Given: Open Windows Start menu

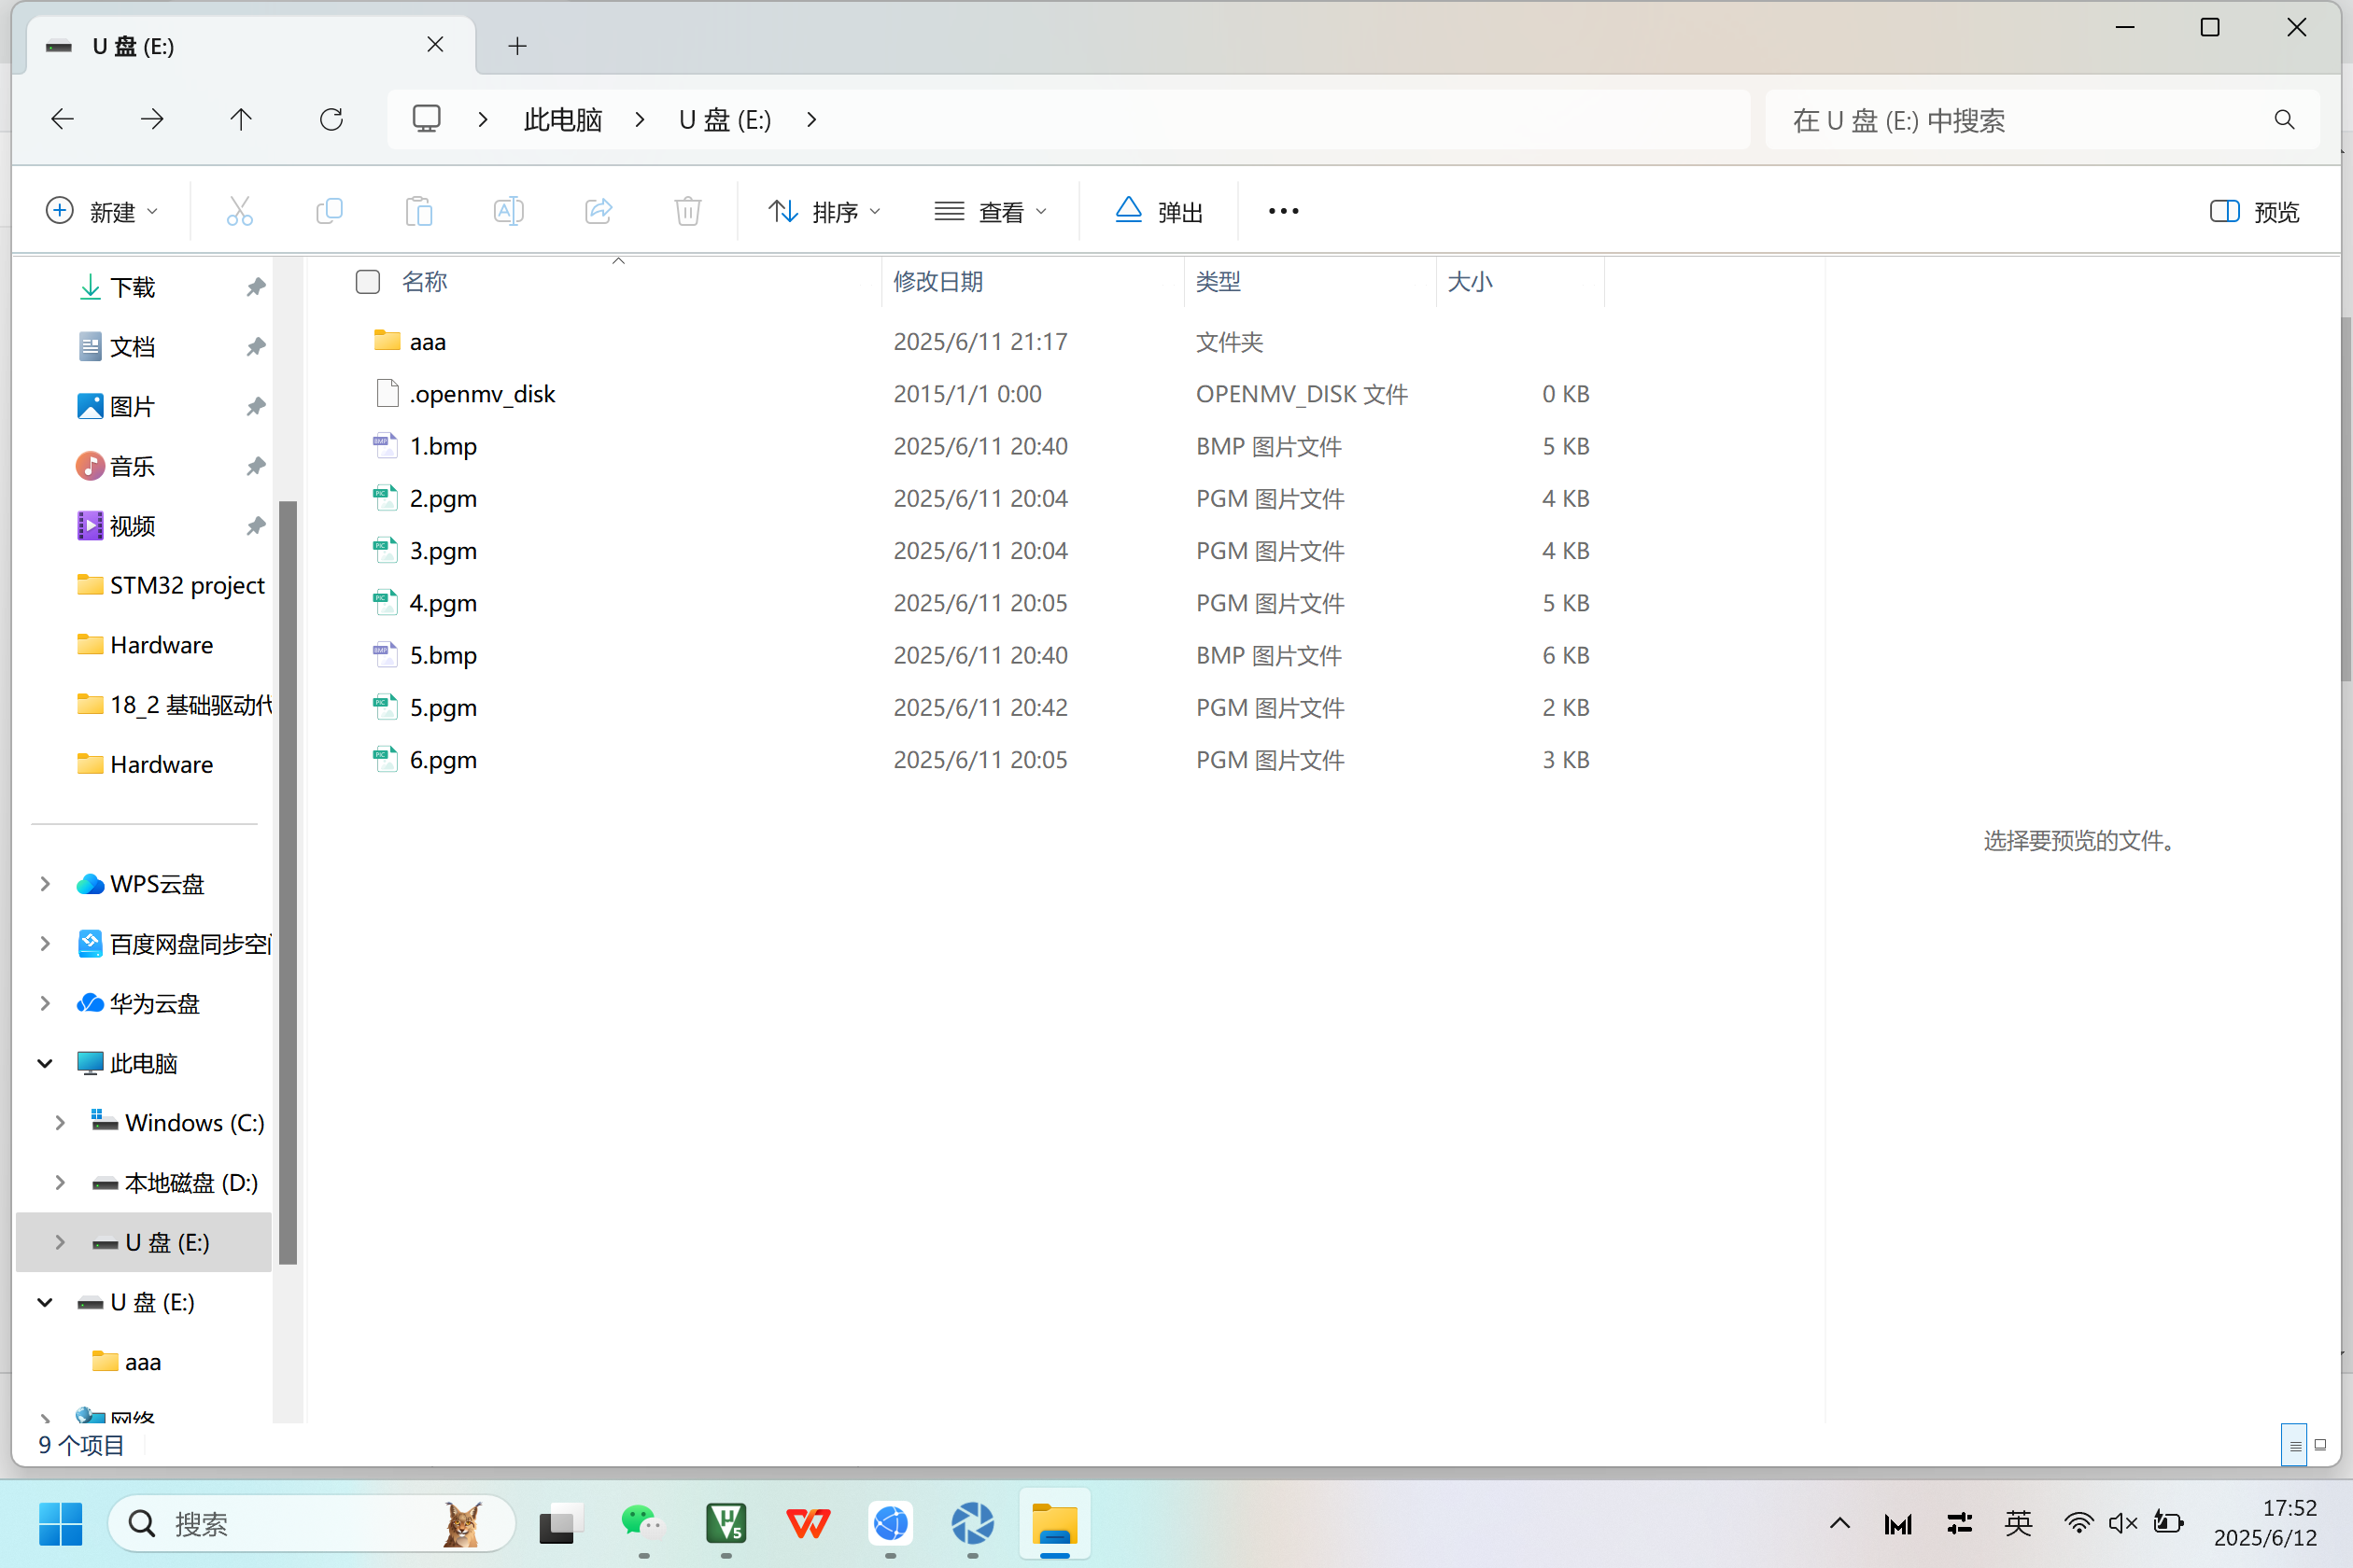Looking at the screenshot, I should (60, 1523).
